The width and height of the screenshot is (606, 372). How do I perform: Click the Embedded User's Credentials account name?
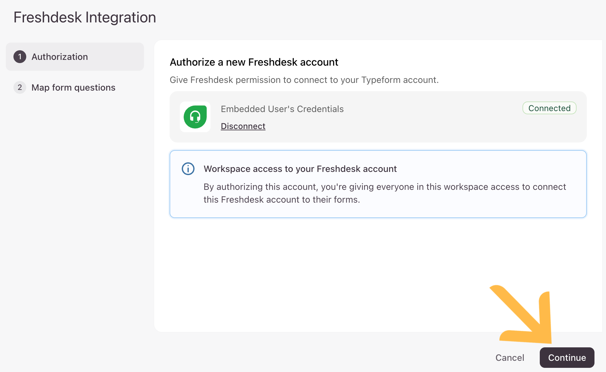click(x=282, y=109)
